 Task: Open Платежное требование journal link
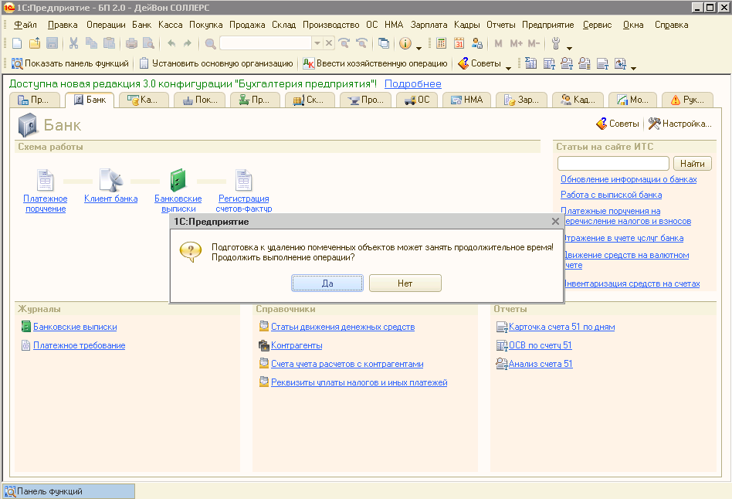[x=79, y=346]
